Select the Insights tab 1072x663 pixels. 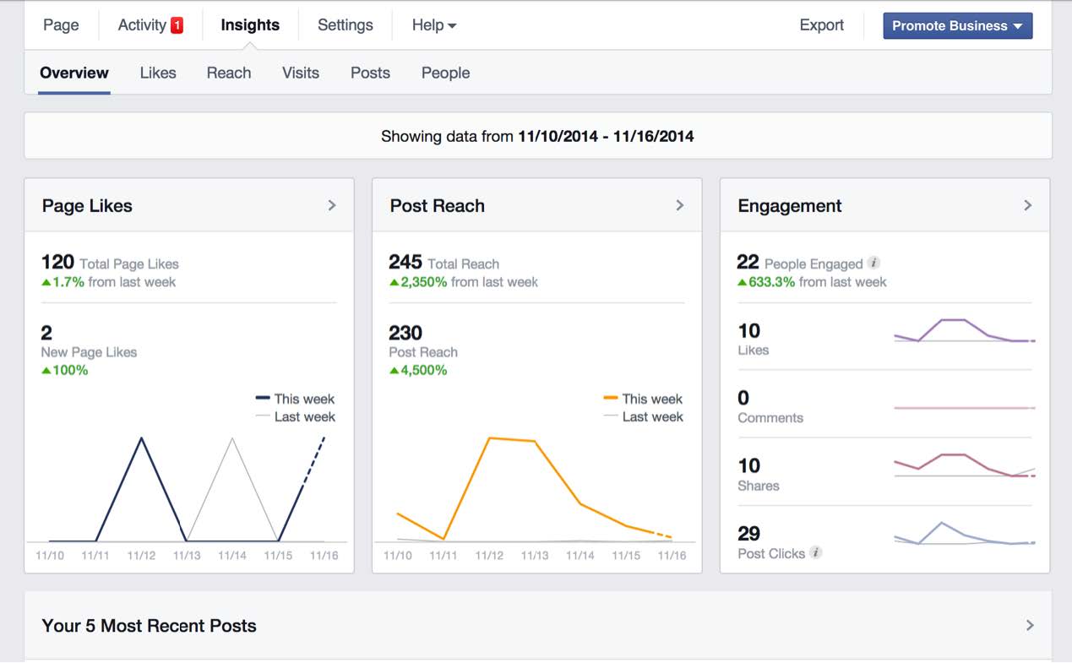click(x=250, y=25)
